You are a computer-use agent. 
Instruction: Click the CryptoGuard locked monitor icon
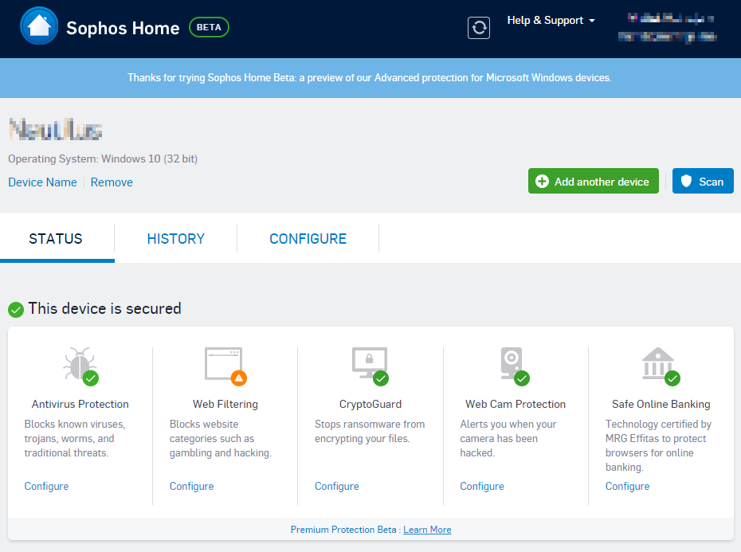[370, 363]
